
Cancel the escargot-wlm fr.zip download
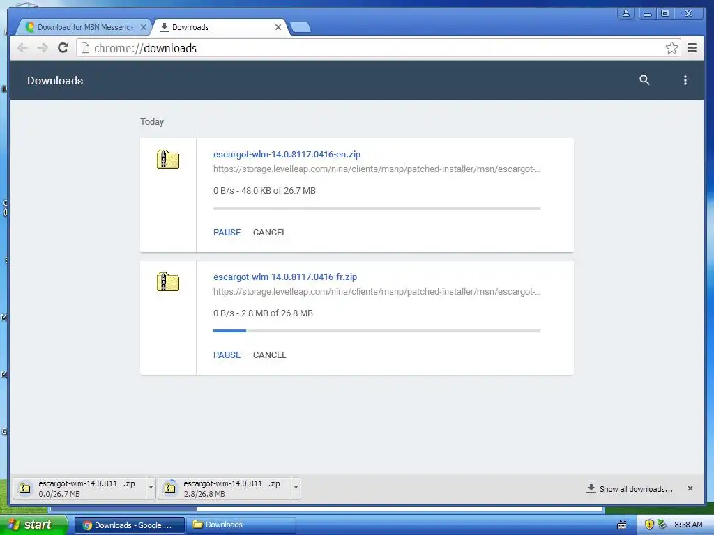click(270, 355)
